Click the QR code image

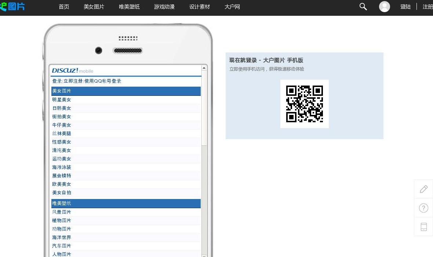[304, 104]
